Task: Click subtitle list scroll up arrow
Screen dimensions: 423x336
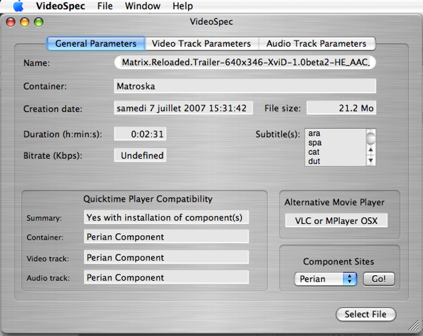Action: coord(371,150)
